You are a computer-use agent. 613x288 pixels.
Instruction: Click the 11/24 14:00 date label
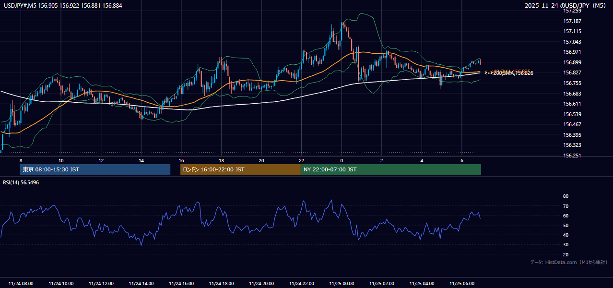pos(141,284)
